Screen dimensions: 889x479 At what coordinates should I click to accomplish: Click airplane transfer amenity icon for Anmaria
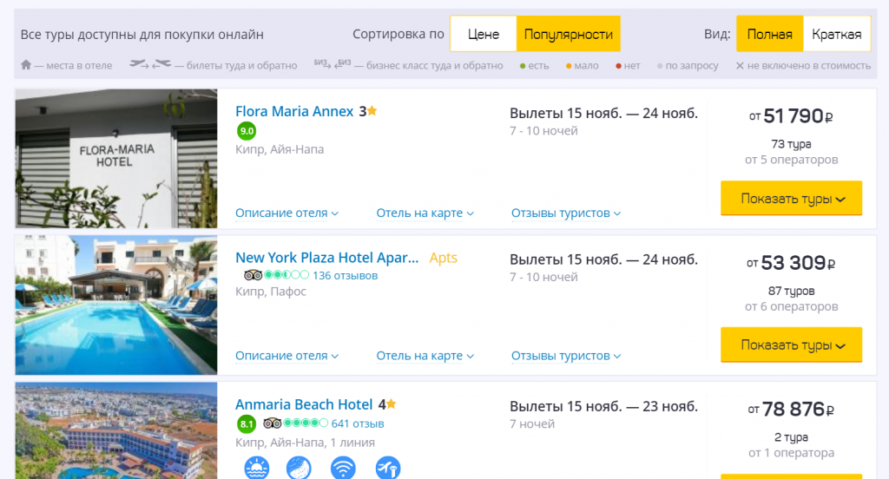pyautogui.click(x=388, y=469)
